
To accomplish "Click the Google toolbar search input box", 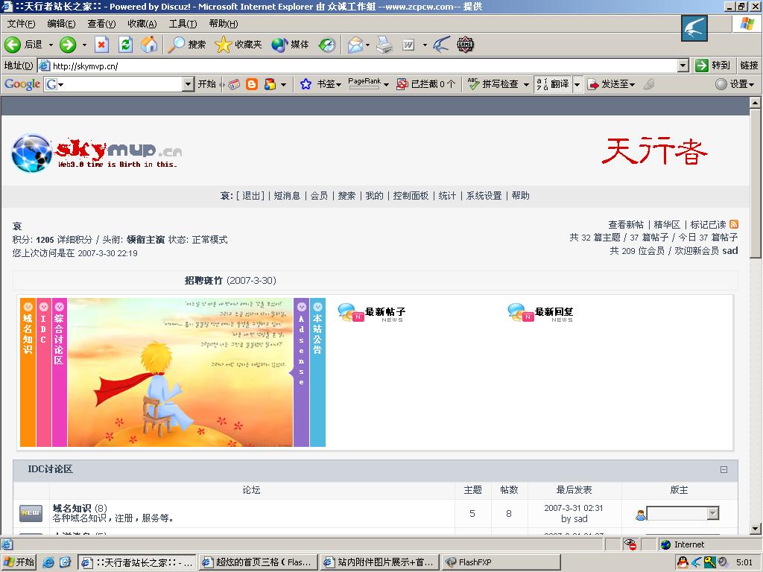I will (120, 84).
